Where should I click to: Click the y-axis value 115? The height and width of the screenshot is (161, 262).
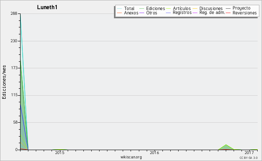coord(14,95)
